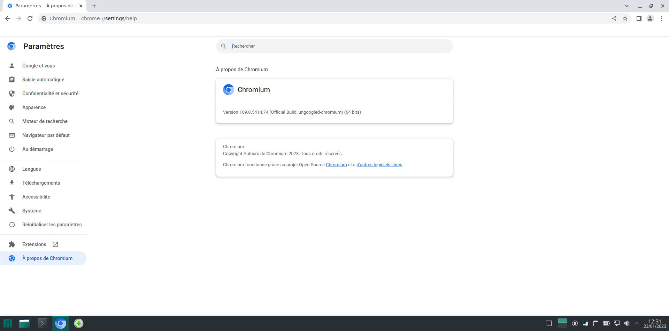669x331 pixels.
Task: Open a new tab with plus button
Action: [94, 6]
